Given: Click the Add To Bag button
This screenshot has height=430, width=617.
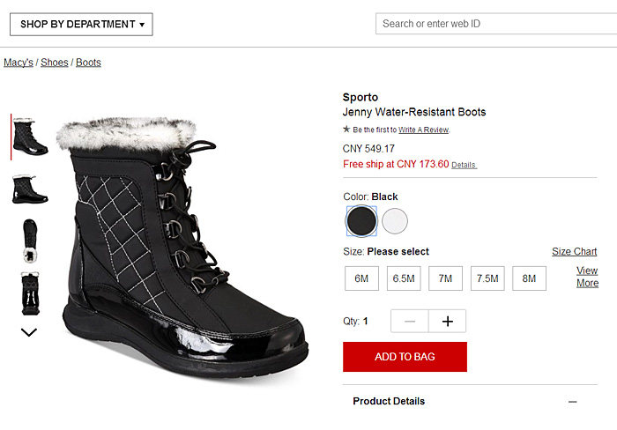Looking at the screenshot, I should tap(405, 357).
